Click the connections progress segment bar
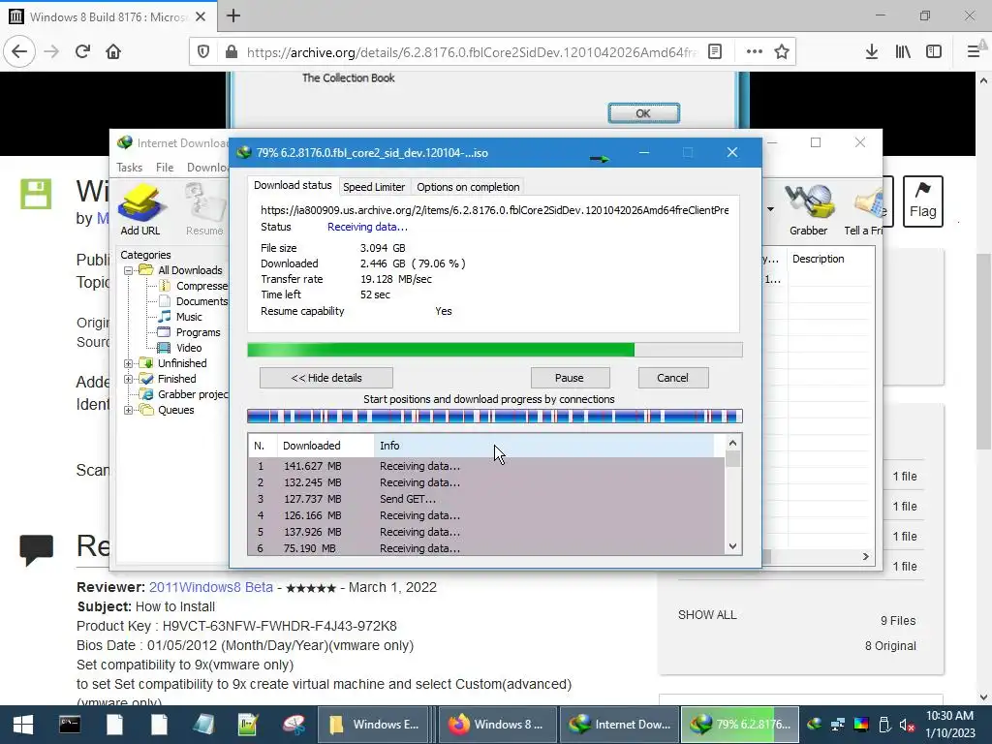Image resolution: width=992 pixels, height=744 pixels. (495, 416)
